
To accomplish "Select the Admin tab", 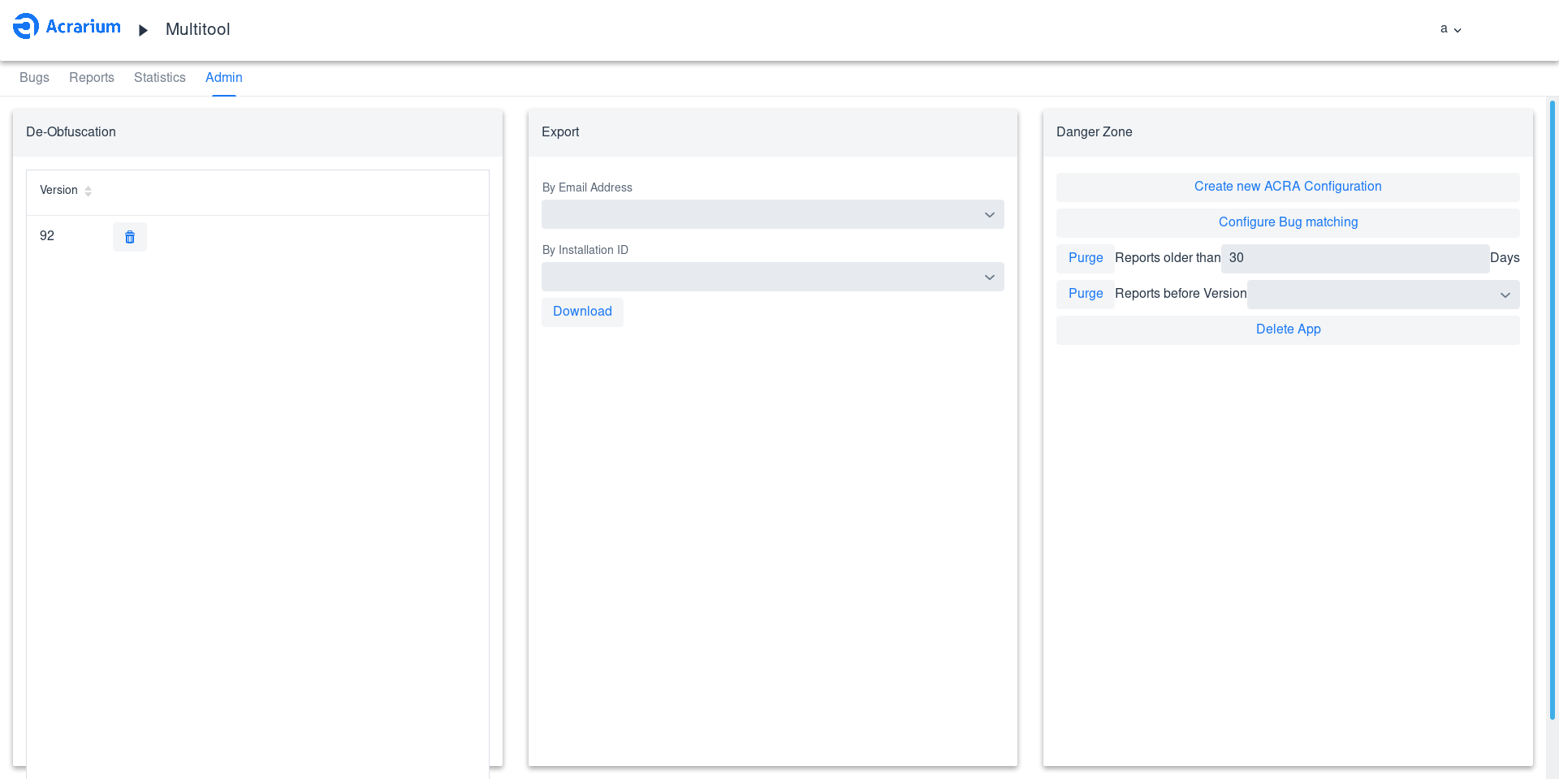I will point(224,78).
